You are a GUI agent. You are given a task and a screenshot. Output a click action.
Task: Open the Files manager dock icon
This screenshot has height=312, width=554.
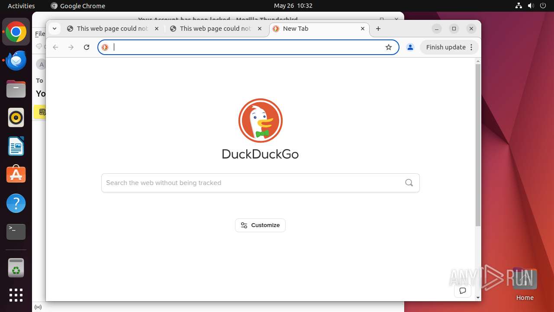click(x=16, y=89)
